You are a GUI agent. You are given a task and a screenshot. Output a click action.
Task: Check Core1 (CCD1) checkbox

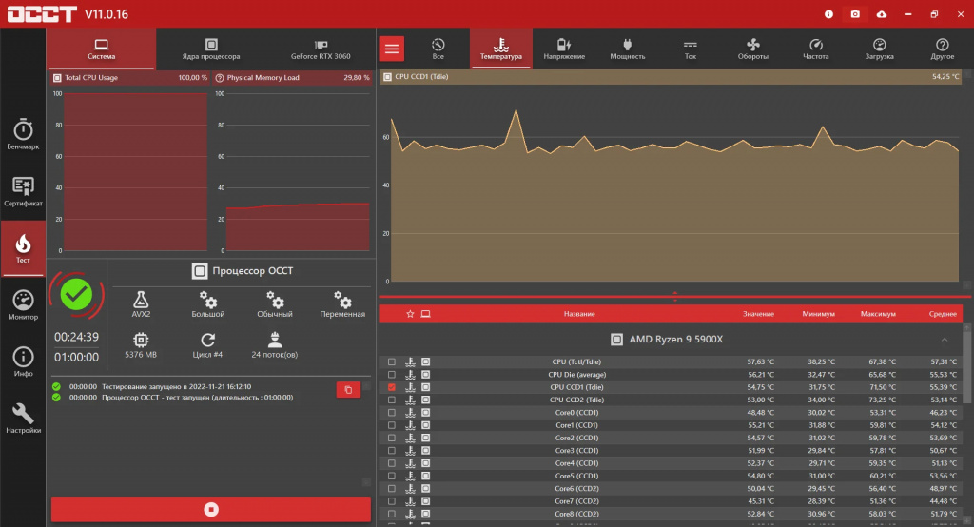click(391, 425)
